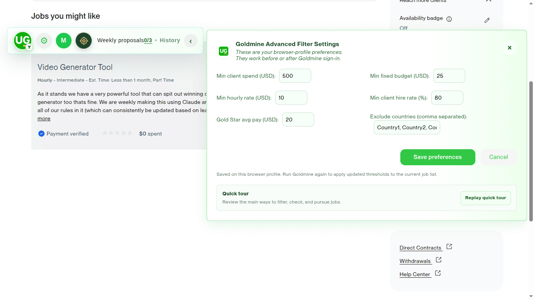Image resolution: width=534 pixels, height=300 pixels.
Task: Click the Save preferences button
Action: coord(438,157)
